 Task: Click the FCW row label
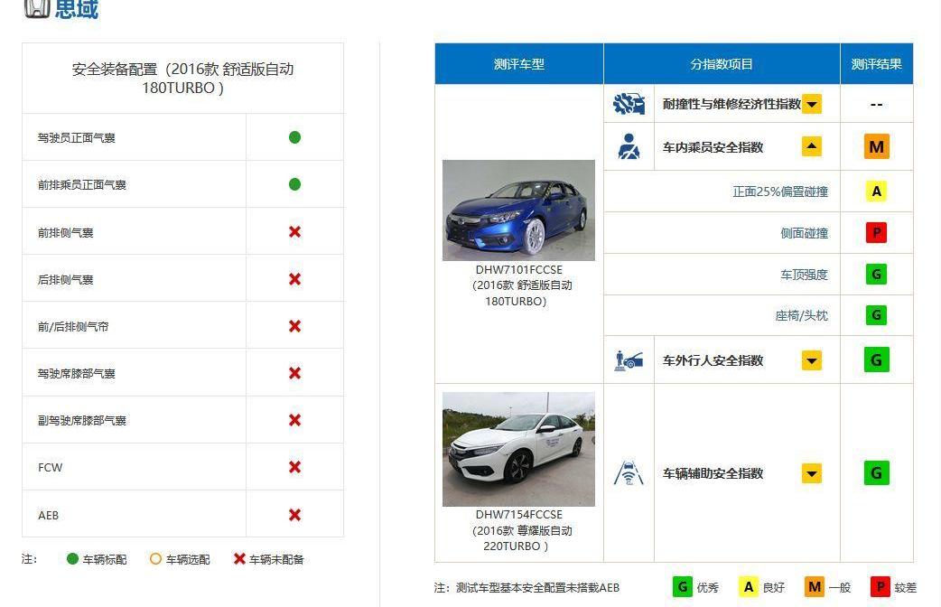pyautogui.click(x=50, y=467)
